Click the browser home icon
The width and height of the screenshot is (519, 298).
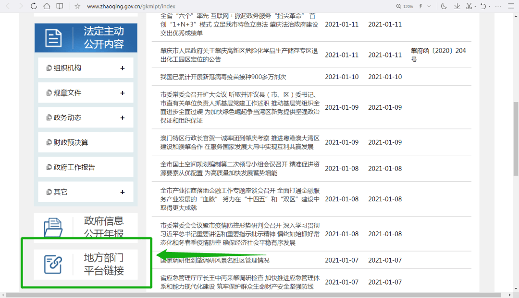pos(46,6)
